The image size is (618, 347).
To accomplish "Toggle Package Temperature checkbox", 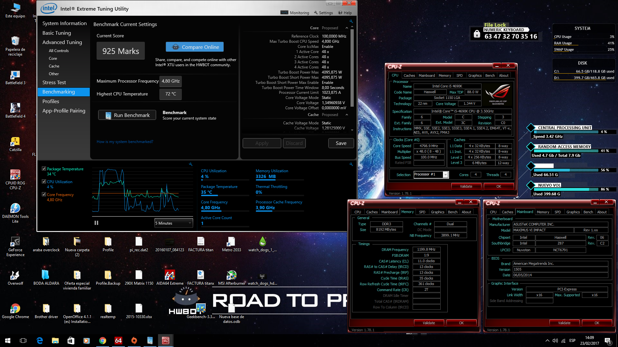I will [x=44, y=169].
